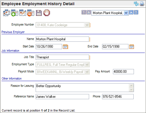
Task: Click the Employee Employment History Detail title
Action: pos(38,4)
